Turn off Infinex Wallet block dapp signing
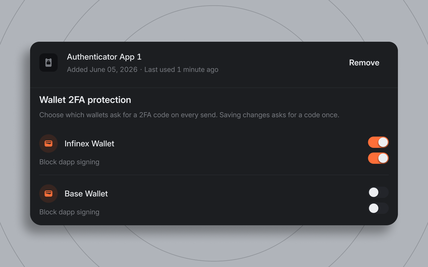Viewport: 428px width, 267px height. [x=378, y=158]
